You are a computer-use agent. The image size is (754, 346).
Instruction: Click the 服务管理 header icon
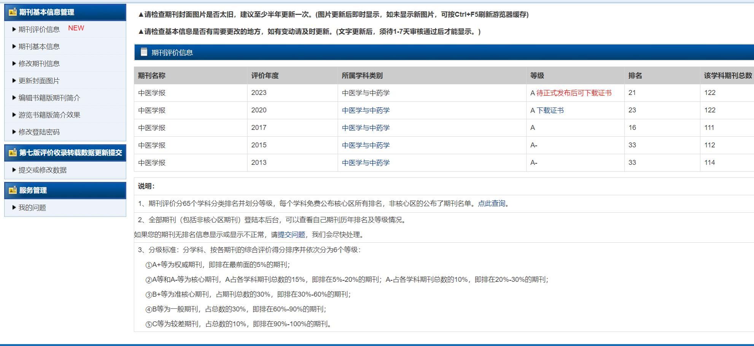pyautogui.click(x=13, y=190)
